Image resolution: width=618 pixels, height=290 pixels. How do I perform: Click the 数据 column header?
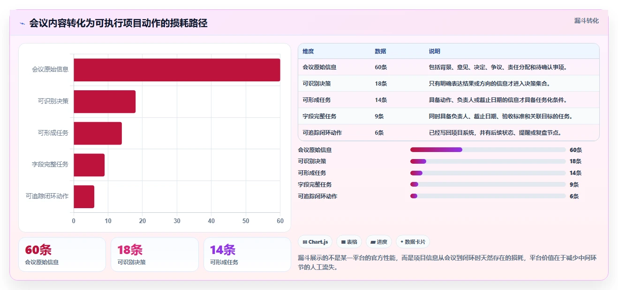380,51
